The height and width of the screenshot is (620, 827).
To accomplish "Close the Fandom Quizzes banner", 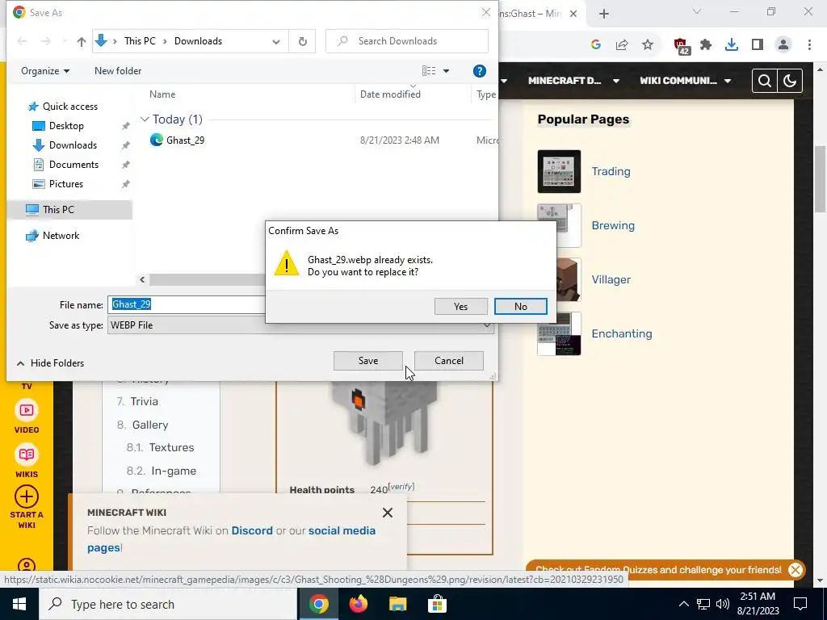I will (x=796, y=570).
